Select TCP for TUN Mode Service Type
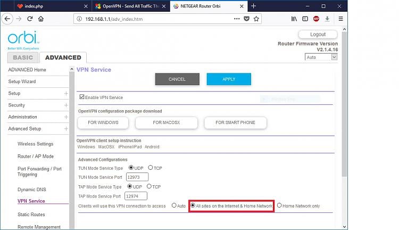The image size is (399, 230). [x=151, y=168]
